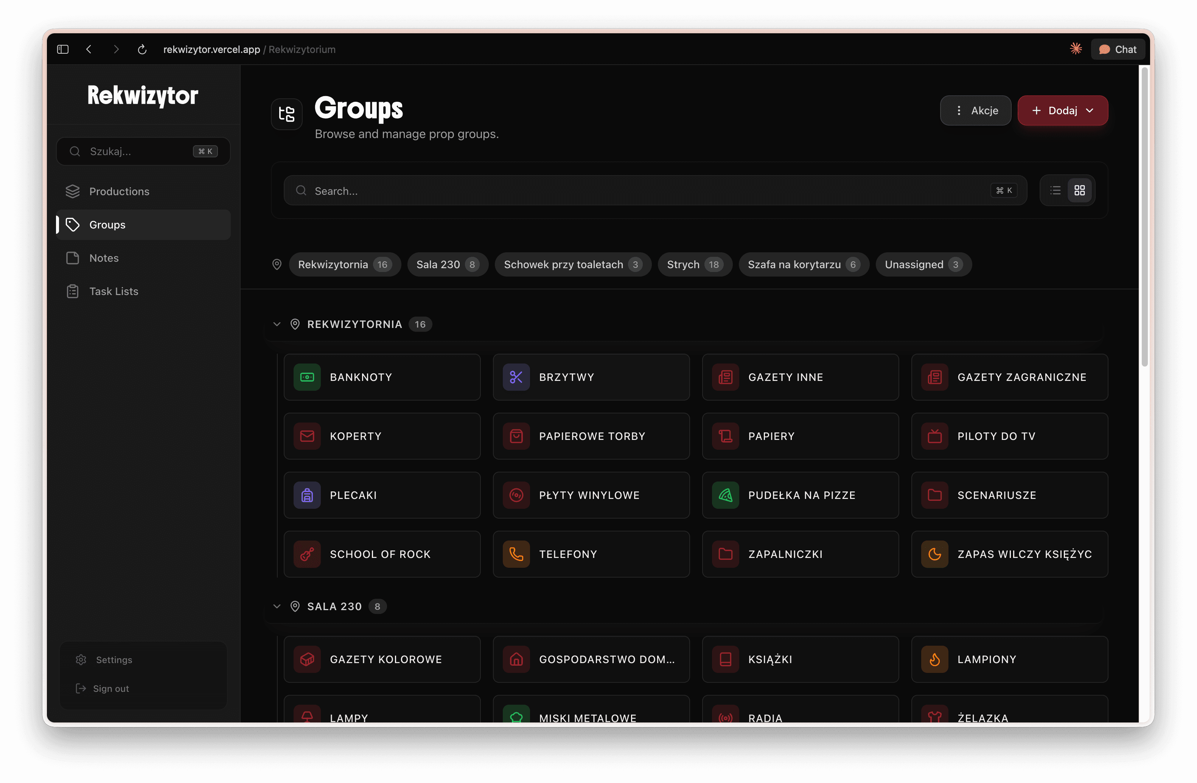1197x783 pixels.
Task: Click the LAMPIONY flame icon
Action: (934, 659)
